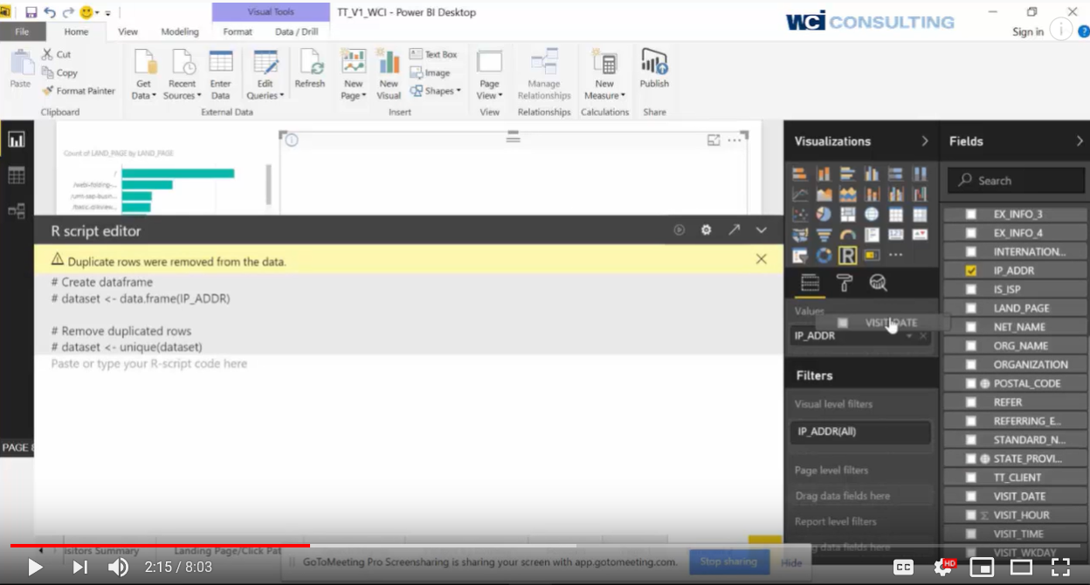This screenshot has height=585, width=1090.
Task: Switch to Data view in left sidebar
Action: 16,175
